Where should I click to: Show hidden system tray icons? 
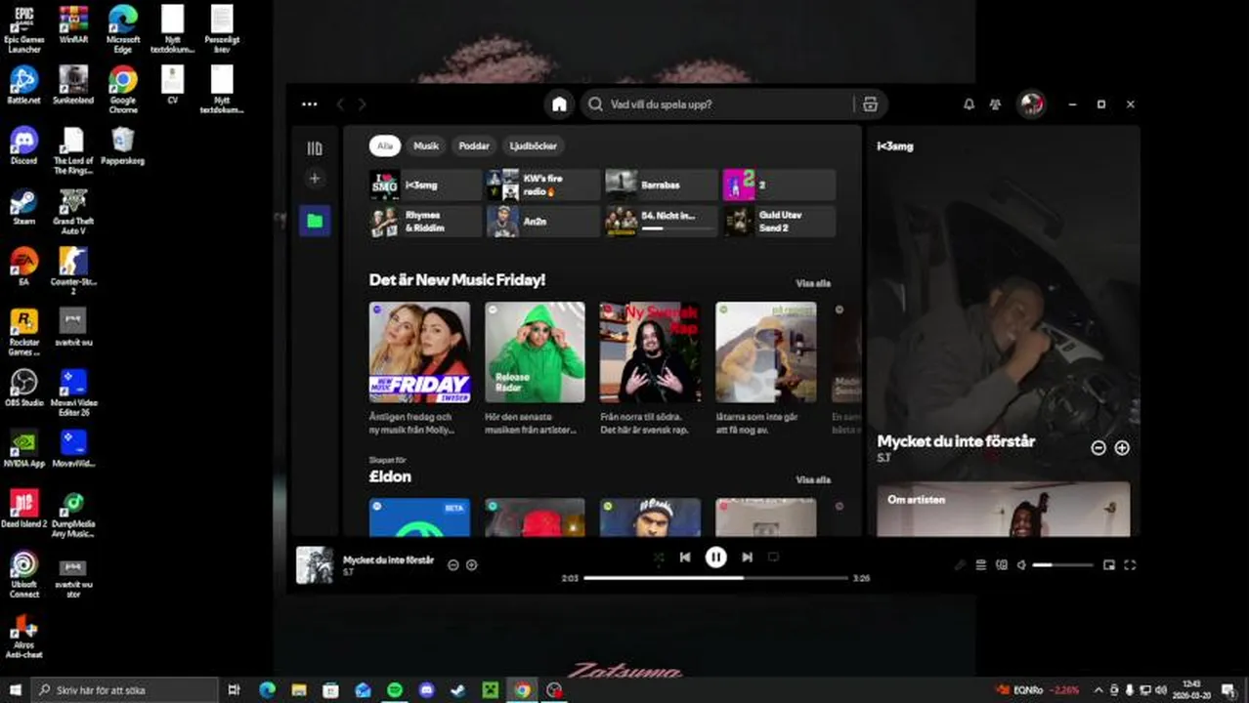tap(1098, 690)
